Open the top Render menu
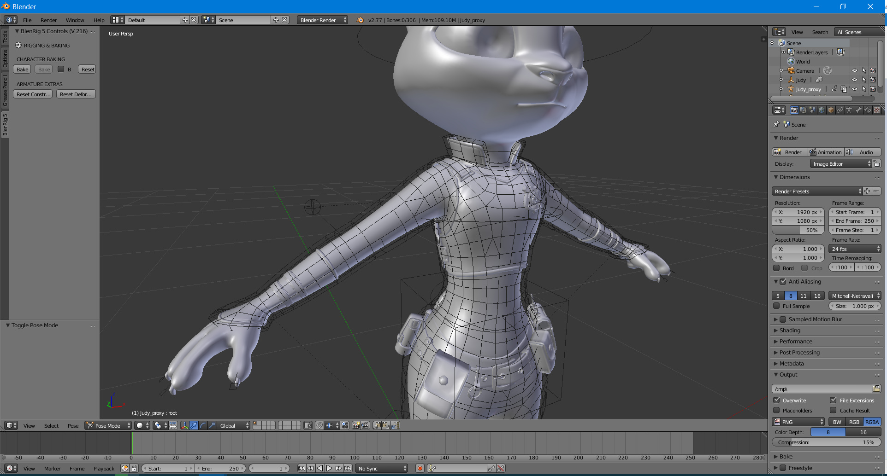Image resolution: width=887 pixels, height=476 pixels. 48,20
